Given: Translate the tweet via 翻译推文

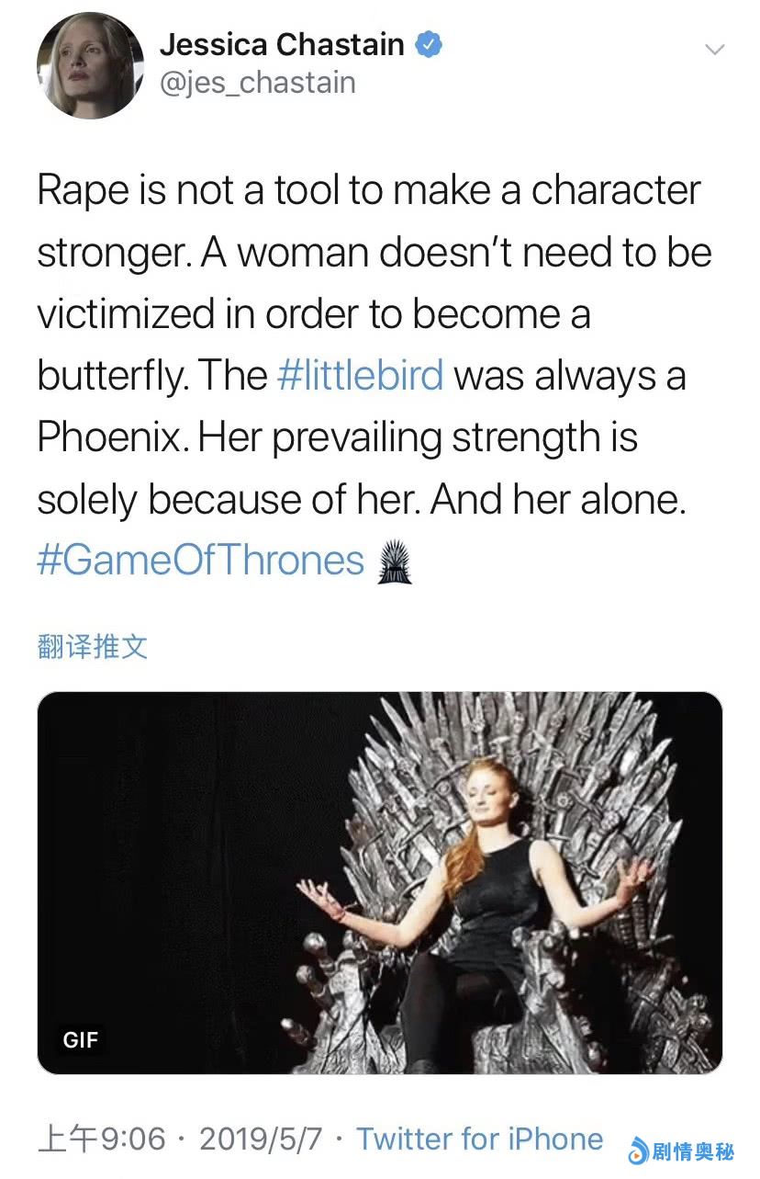Looking at the screenshot, I should [x=92, y=647].
